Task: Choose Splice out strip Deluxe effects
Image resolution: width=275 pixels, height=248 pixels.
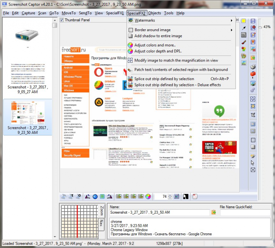Action: pyautogui.click(x=181, y=85)
